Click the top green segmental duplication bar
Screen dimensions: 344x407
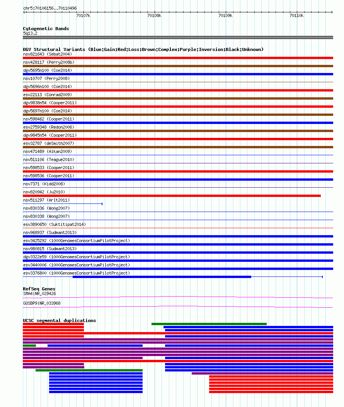[x=209, y=324]
